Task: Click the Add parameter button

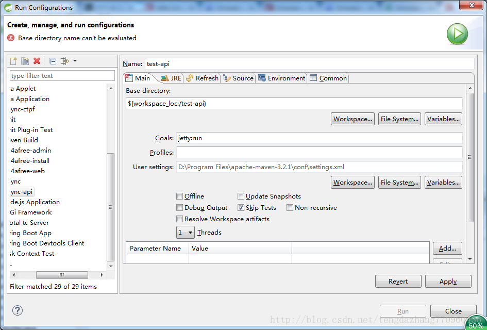Action: (x=447, y=249)
